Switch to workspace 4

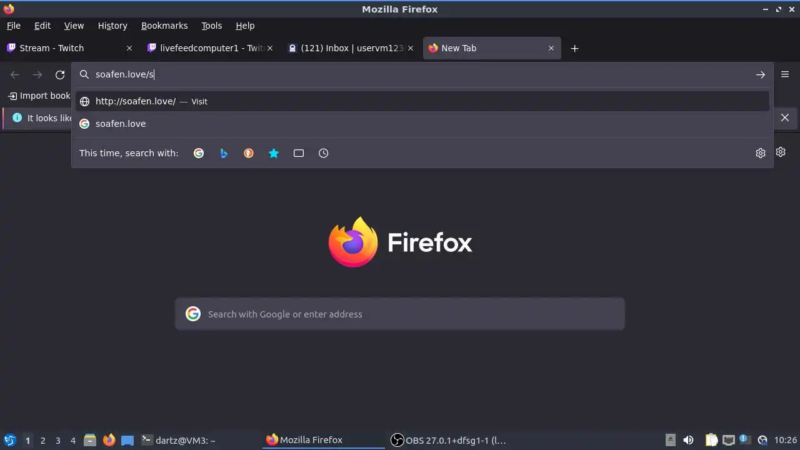pyautogui.click(x=72, y=440)
